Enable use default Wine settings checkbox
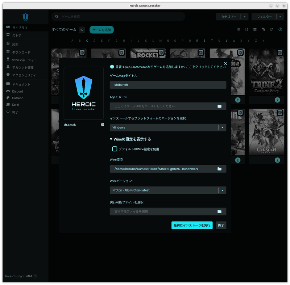Screen dimensions: 290x285 115,149
